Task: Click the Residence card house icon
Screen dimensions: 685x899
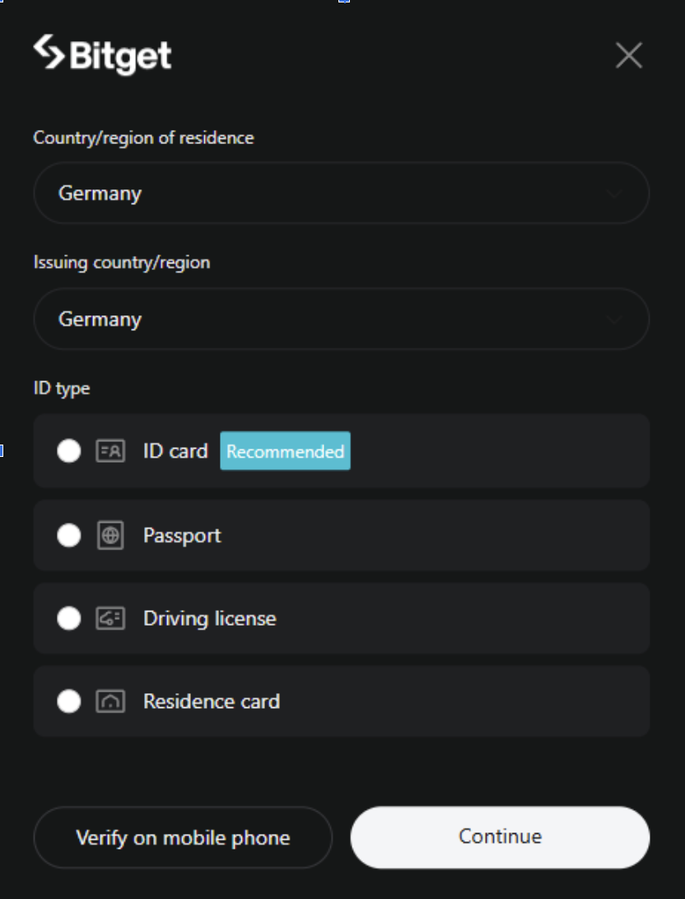Action: [x=110, y=701]
